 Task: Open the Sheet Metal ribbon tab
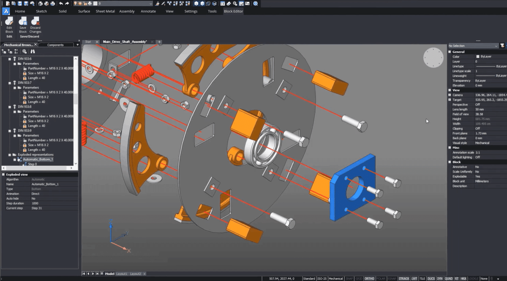tap(104, 11)
